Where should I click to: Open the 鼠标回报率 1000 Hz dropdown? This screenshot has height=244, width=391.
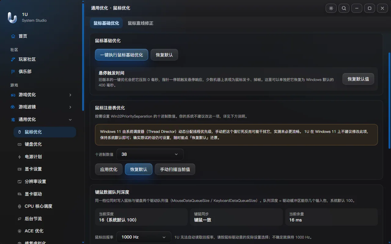(x=144, y=237)
